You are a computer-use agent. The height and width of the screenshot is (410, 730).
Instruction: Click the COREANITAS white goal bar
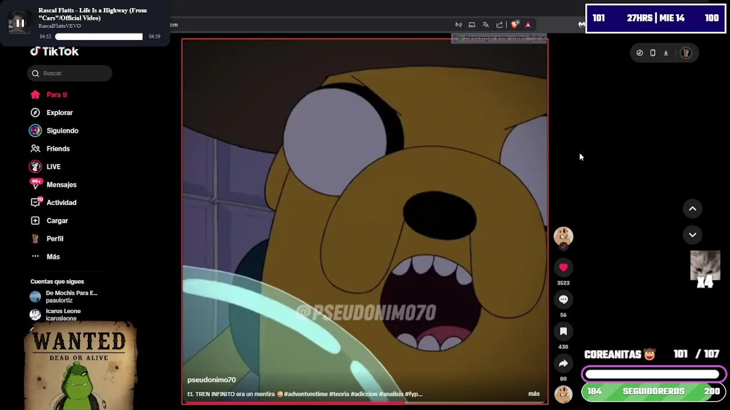pos(654,374)
